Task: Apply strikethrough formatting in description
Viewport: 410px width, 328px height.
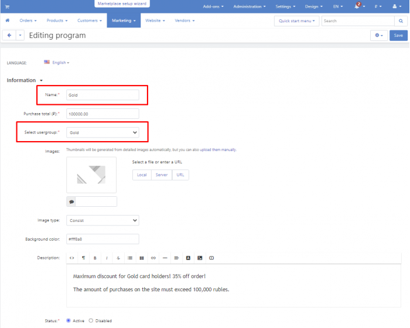Action: click(118, 258)
